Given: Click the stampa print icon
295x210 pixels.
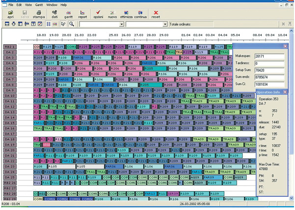Looking at the screenshot, I should (x=39, y=13).
